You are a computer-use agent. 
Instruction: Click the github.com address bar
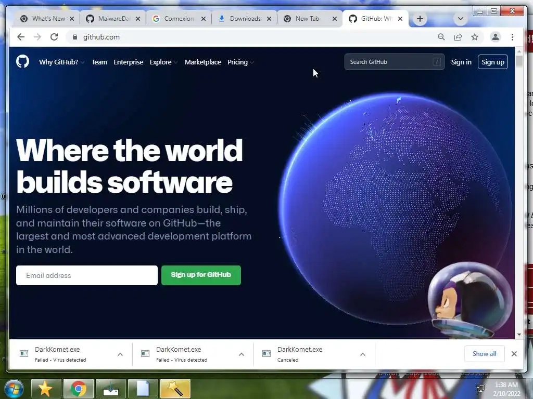tap(251, 37)
